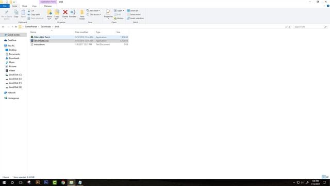
Task: Select the View ribbon tab
Action: point(35,6)
